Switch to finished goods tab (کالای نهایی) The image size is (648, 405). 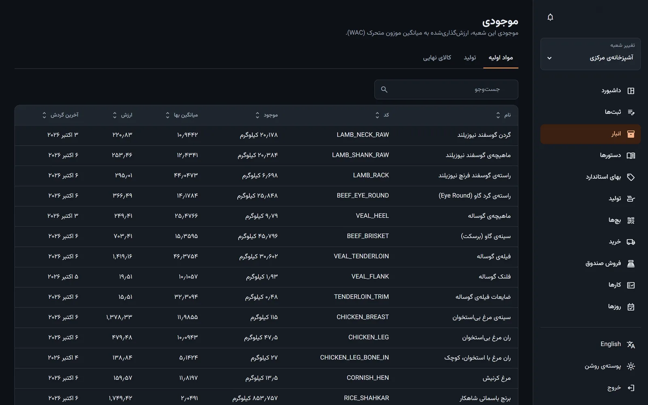[x=437, y=58]
